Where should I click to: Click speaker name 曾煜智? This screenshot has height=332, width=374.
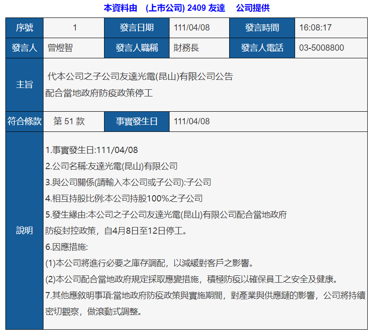pos(60,48)
